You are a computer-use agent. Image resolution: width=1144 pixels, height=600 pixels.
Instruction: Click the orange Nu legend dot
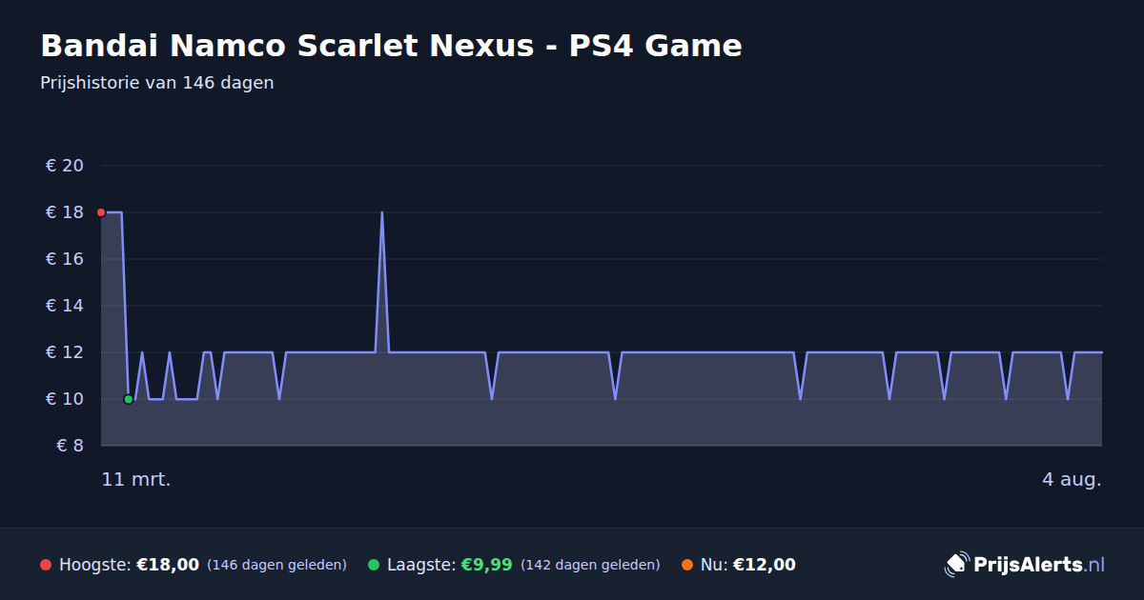[687, 565]
